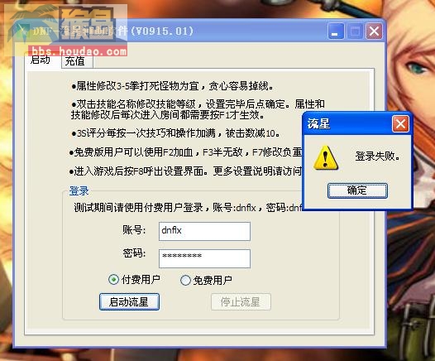This screenshot has height=361, width=435.
Task: Click the main window title bar text
Action: [113, 31]
